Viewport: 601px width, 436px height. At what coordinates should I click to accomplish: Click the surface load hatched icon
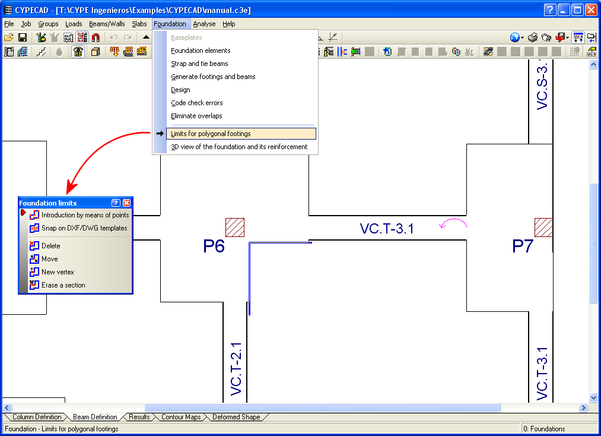point(142,52)
